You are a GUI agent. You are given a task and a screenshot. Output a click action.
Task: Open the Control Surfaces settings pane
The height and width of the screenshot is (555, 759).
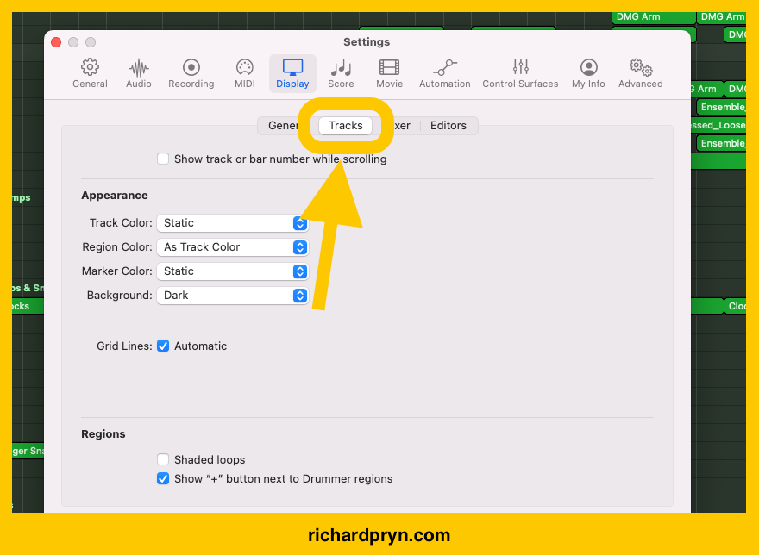pos(520,73)
